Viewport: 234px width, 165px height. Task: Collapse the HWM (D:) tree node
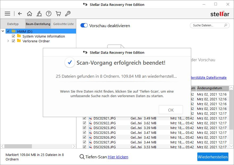point(3,31)
